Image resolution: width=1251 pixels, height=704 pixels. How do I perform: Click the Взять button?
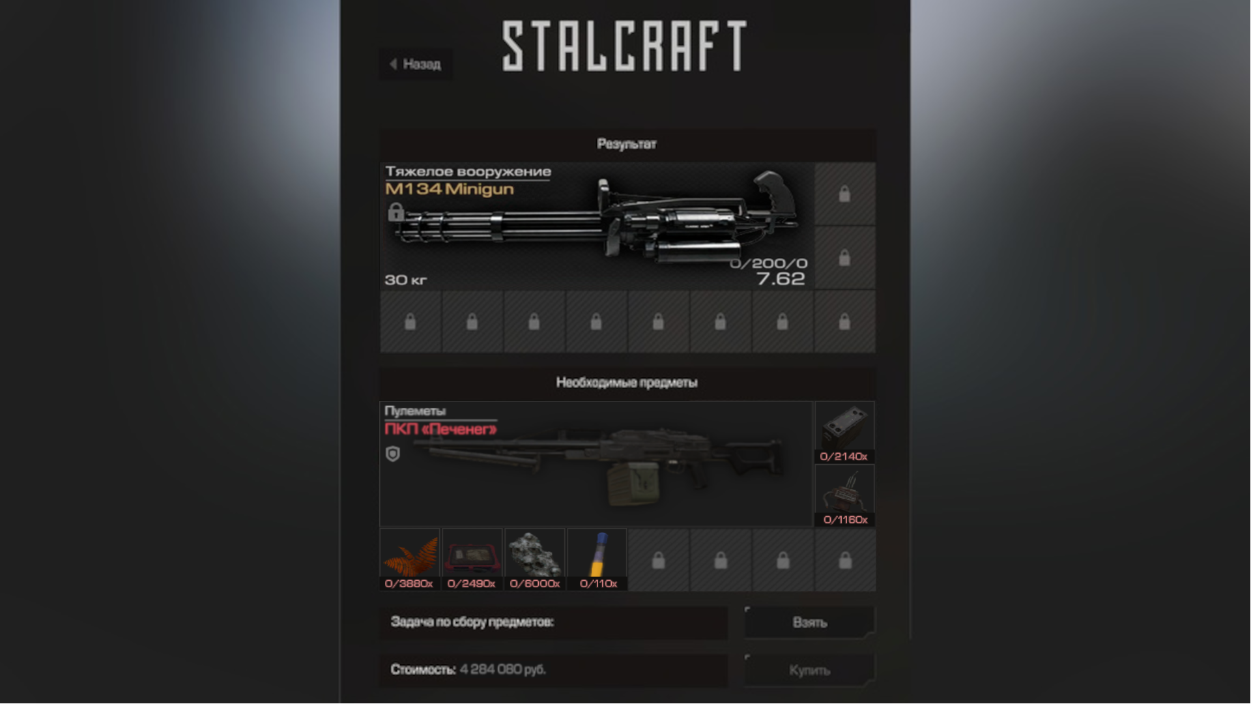pyautogui.click(x=809, y=623)
